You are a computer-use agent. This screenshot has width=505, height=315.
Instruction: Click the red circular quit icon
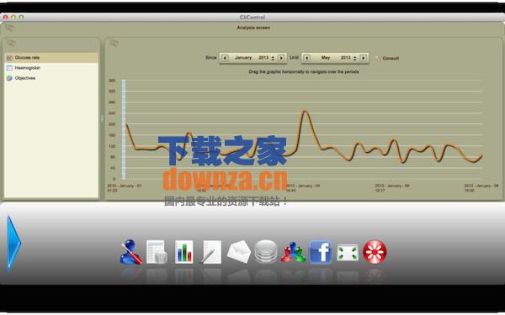375,252
